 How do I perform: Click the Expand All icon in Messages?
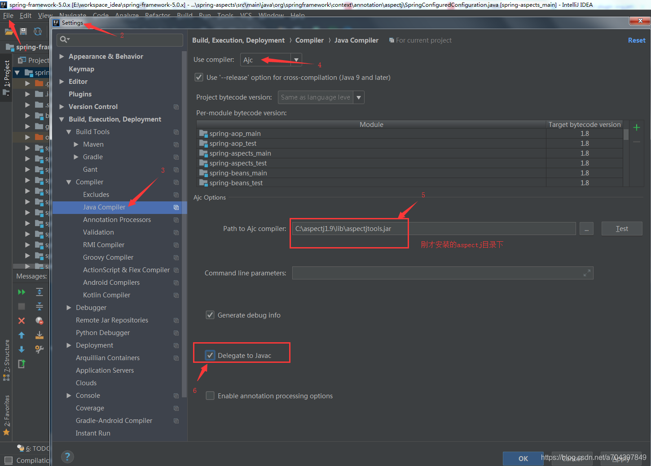coord(40,292)
